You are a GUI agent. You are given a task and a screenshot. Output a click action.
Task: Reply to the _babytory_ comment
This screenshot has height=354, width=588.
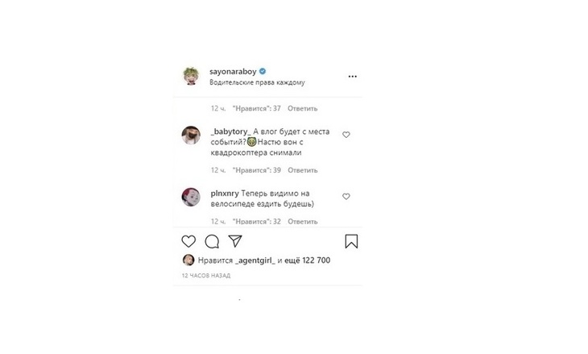coord(302,170)
